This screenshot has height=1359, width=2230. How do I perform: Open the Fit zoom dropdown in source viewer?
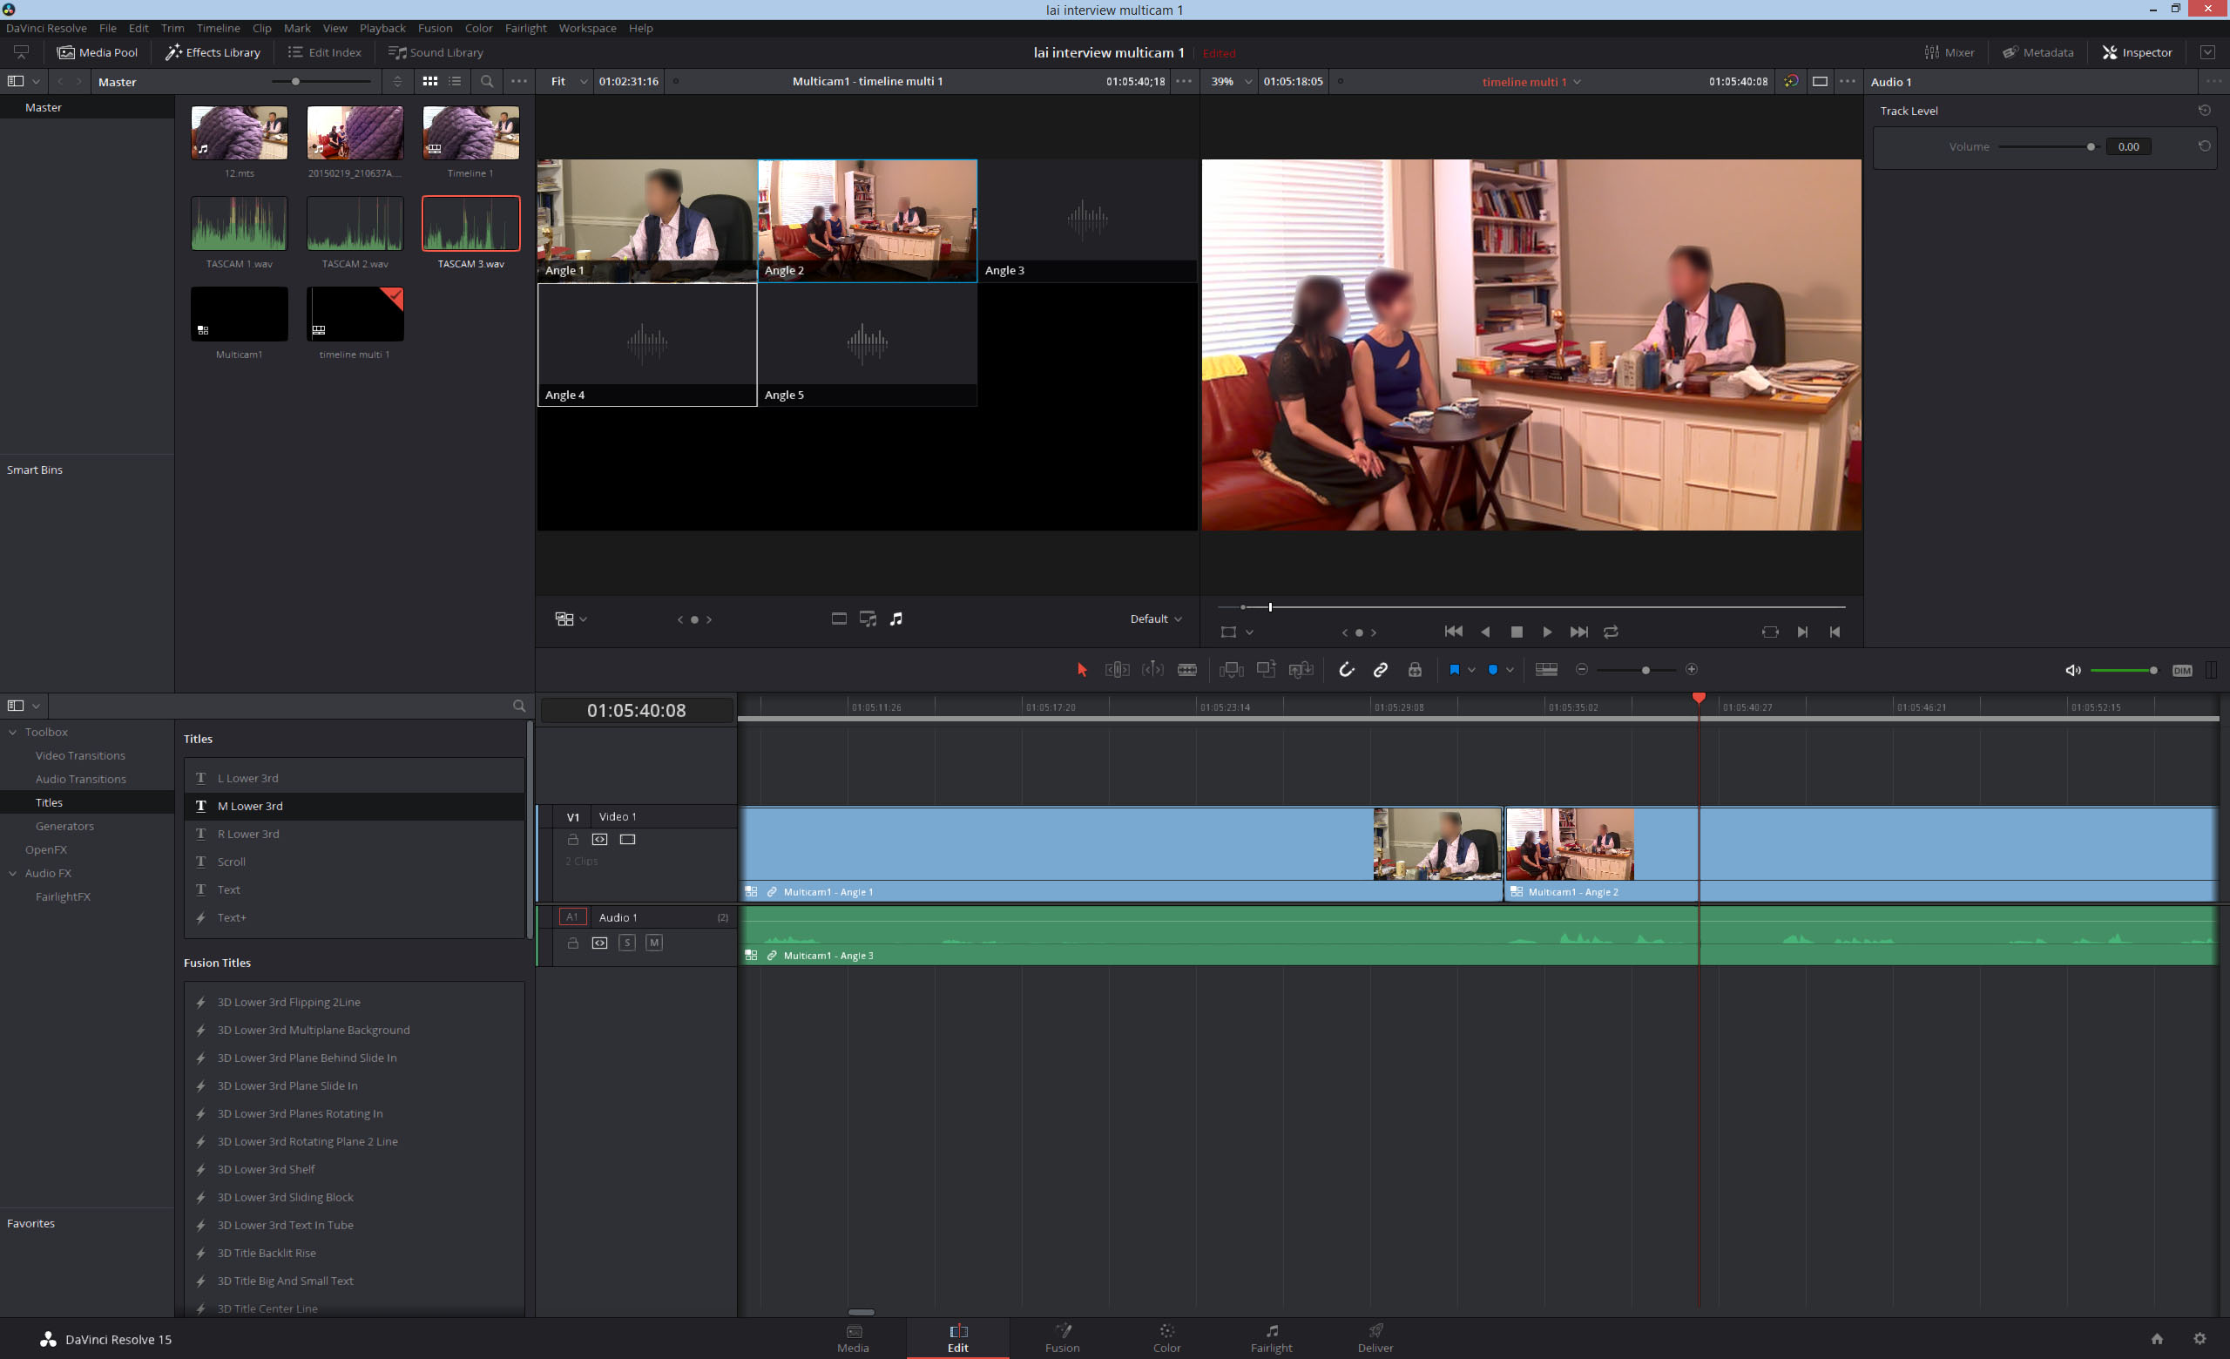[568, 81]
